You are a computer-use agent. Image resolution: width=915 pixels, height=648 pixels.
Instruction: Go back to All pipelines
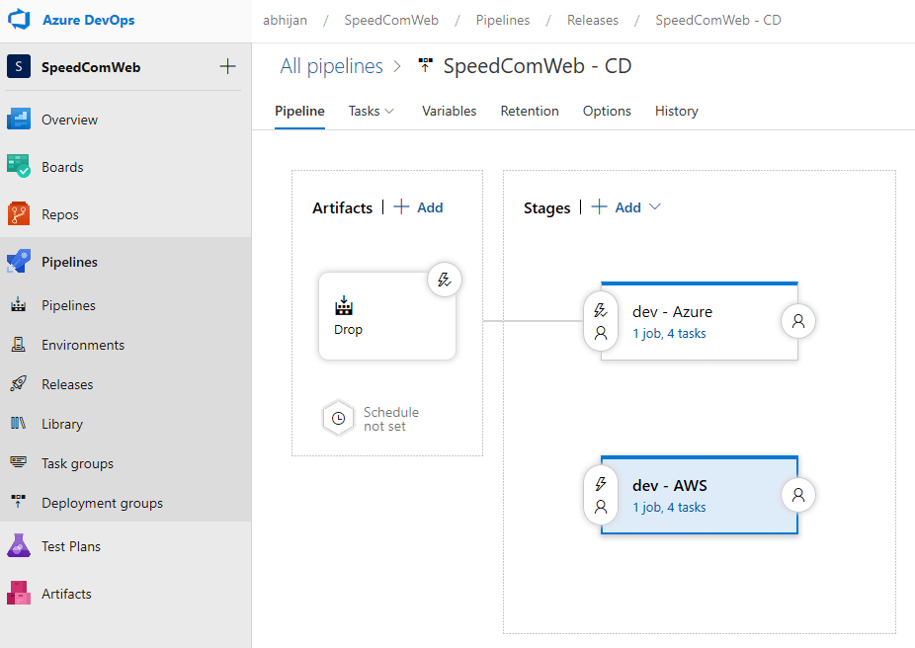331,66
